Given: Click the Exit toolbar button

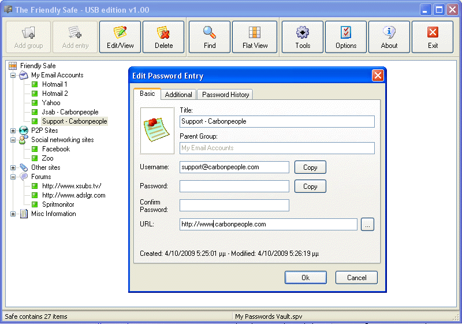Looking at the screenshot, I should pyautogui.click(x=433, y=37).
